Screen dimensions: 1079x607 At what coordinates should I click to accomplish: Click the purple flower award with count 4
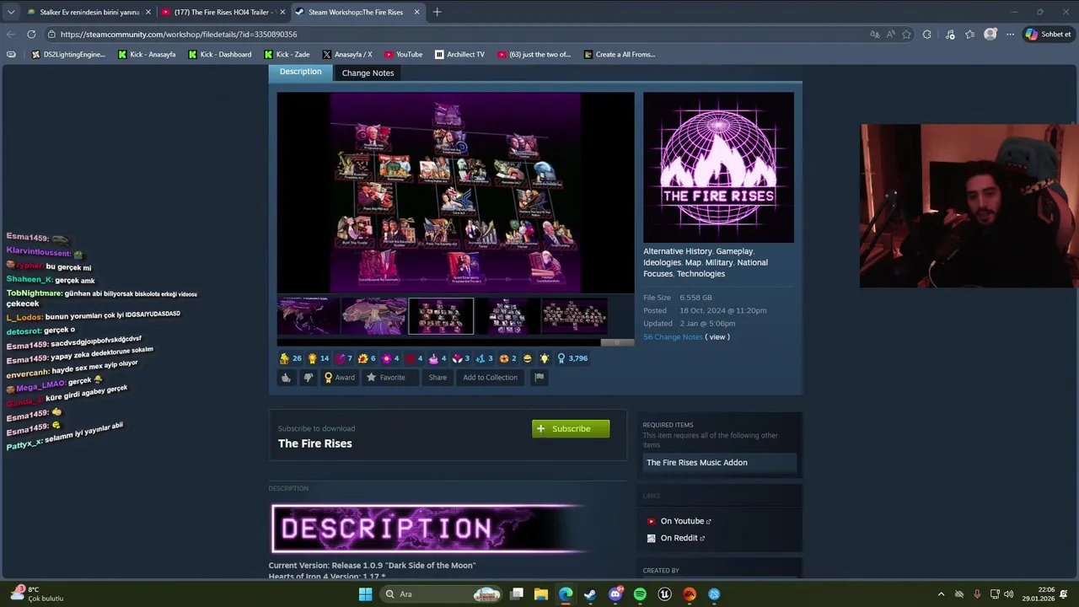tap(390, 358)
